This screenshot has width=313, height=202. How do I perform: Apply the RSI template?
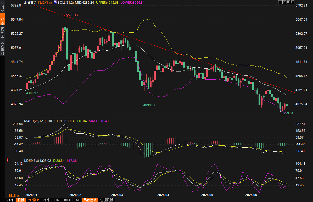(x=77, y=200)
